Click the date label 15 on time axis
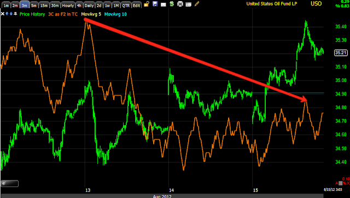Viewport: 350px width, 198px height. (x=255, y=190)
